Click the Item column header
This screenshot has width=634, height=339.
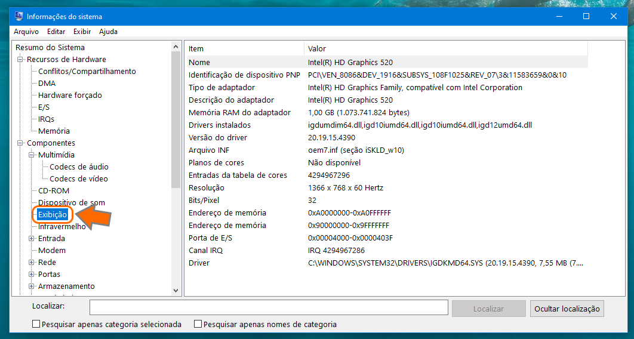click(245, 48)
